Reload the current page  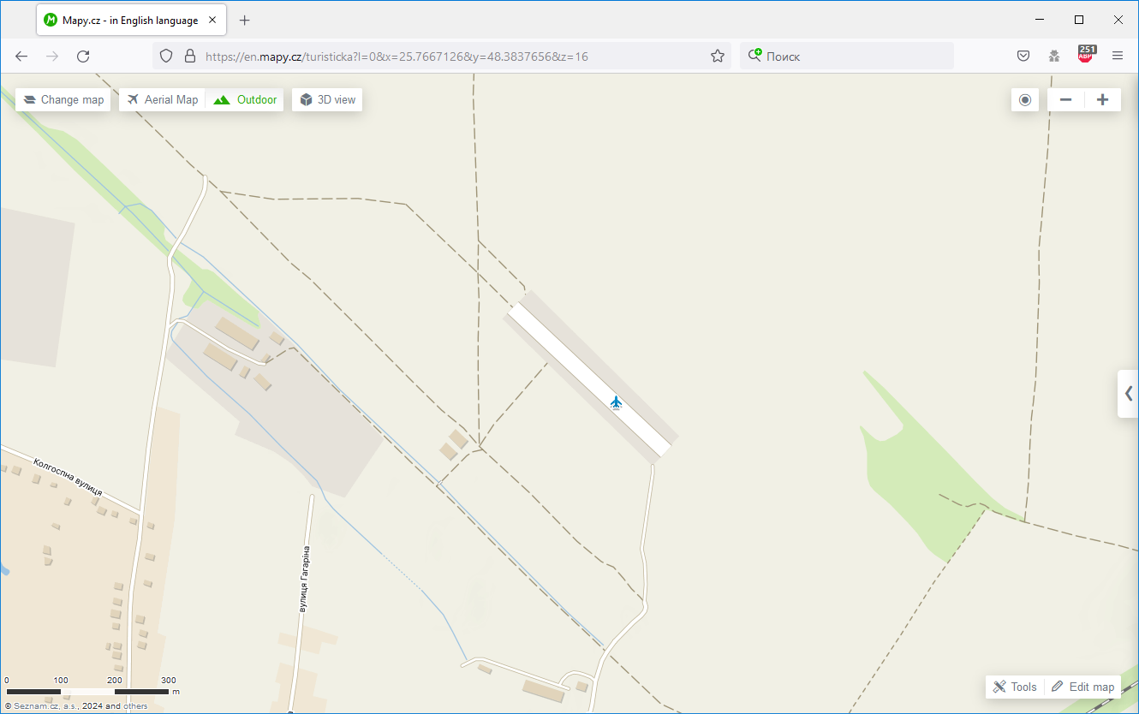point(83,57)
